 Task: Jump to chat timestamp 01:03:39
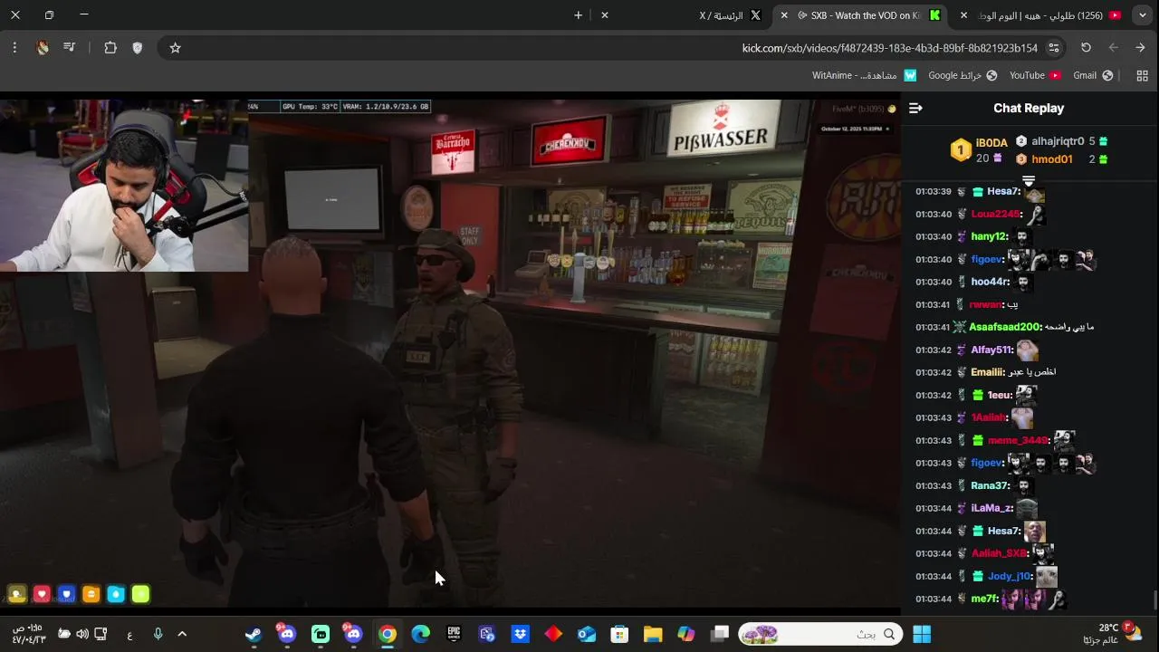(x=933, y=192)
